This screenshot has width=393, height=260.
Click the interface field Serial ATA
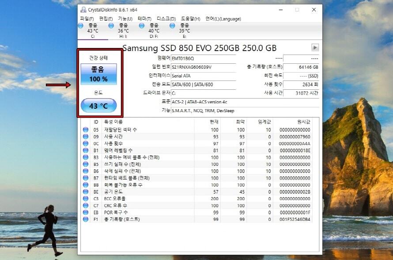point(203,76)
